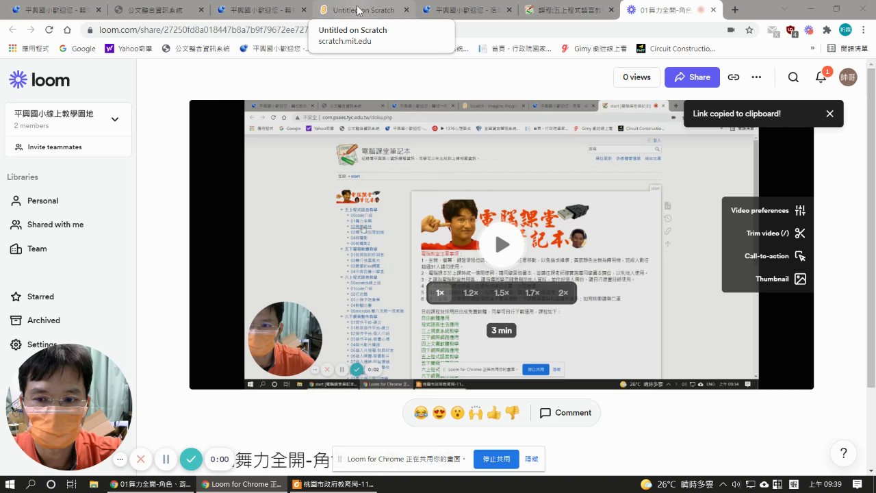Click the address bar URL
876x493 pixels.
204,30
